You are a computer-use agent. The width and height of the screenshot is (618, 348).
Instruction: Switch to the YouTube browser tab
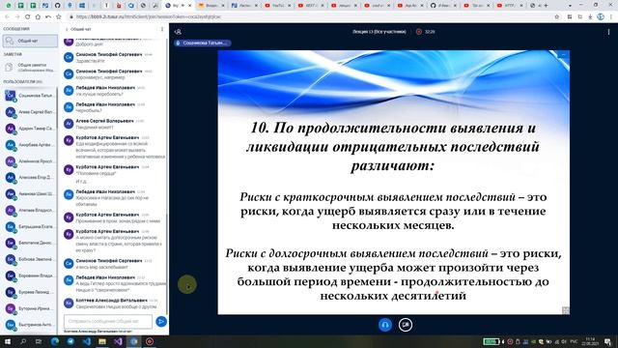pos(279,6)
